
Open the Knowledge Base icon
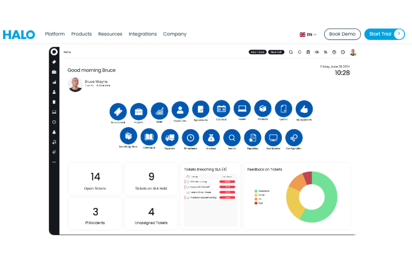point(128,136)
